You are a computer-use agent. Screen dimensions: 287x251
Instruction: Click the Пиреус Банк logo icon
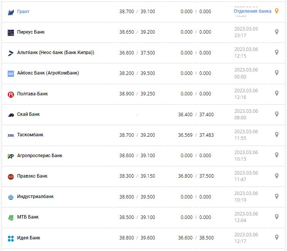point(11,32)
